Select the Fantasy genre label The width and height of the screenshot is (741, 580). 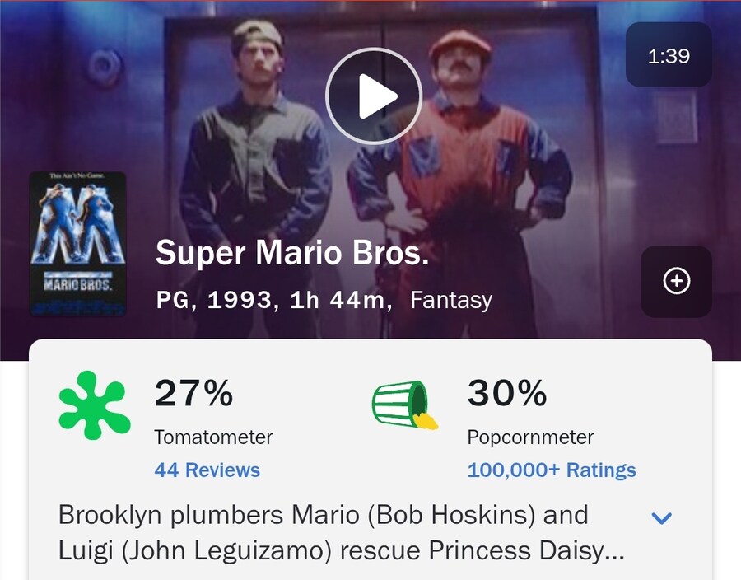(451, 300)
